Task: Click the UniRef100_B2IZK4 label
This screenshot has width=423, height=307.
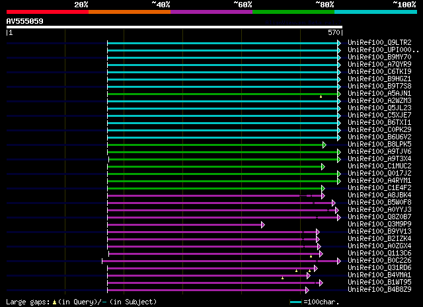Action: (379, 239)
